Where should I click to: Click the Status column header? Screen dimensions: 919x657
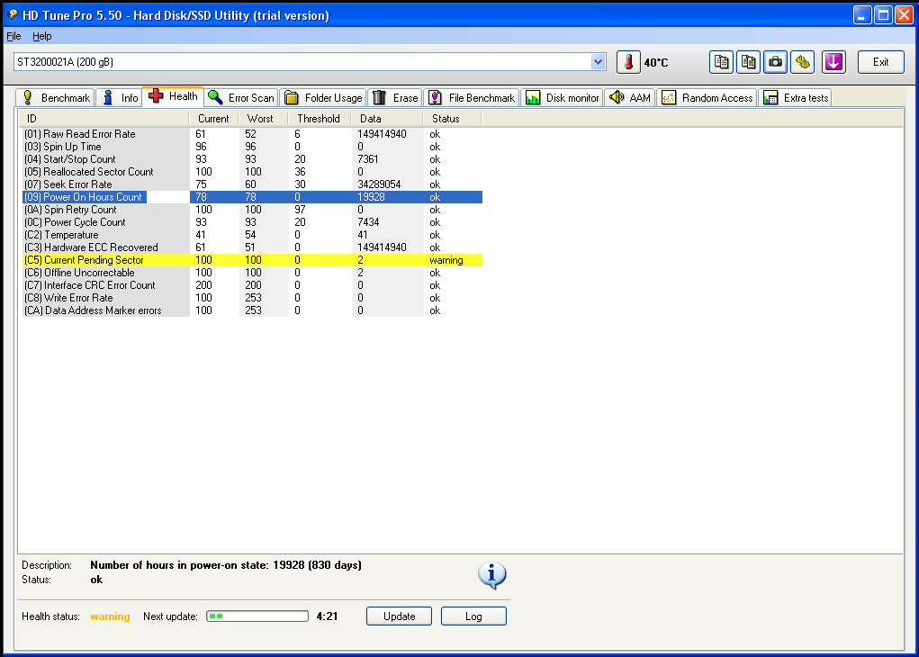tap(452, 119)
